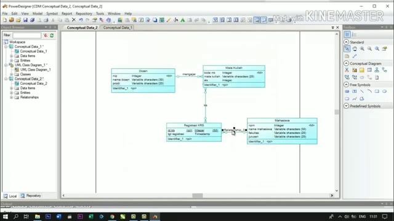Select the scissors Delete tool in Toolbox

coord(347,70)
